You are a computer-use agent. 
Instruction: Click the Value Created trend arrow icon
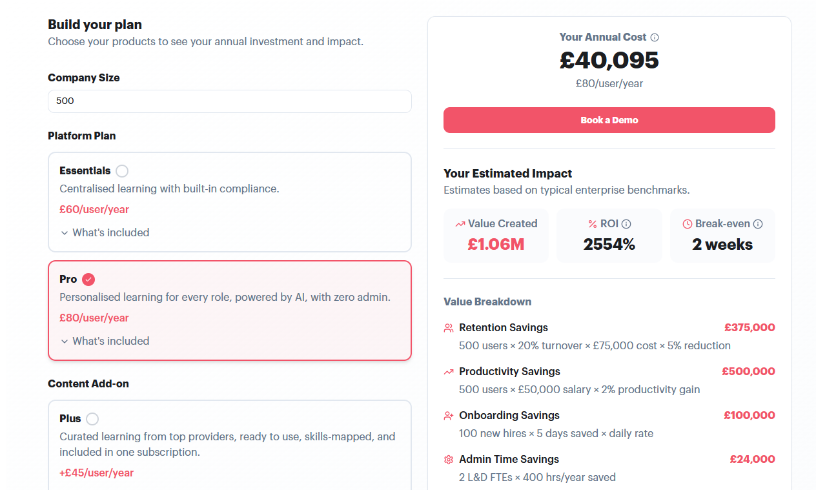tap(460, 224)
